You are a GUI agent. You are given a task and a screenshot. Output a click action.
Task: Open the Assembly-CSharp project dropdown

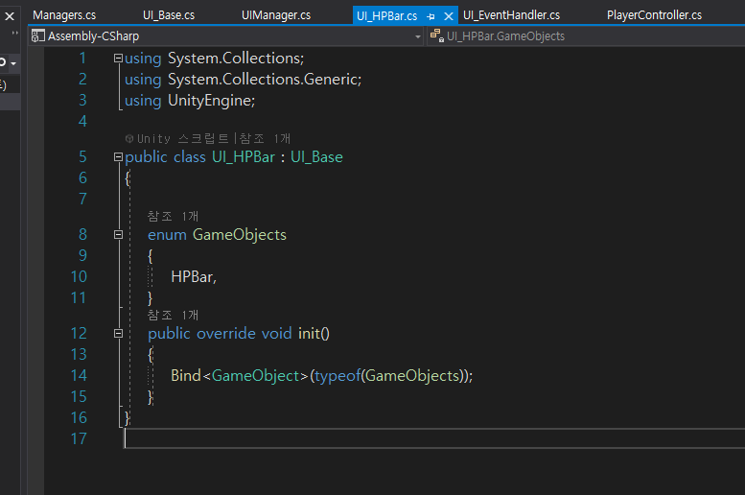click(225, 36)
